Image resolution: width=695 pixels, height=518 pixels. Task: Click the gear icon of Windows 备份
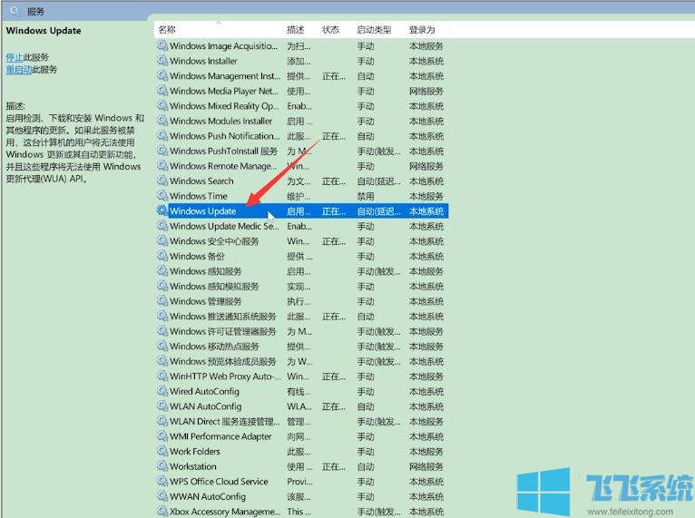162,256
